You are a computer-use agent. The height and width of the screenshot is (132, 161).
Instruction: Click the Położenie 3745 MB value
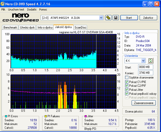[x=149, y=124]
